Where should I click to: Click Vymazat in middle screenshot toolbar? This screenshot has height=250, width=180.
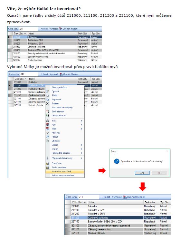pos(54,74)
